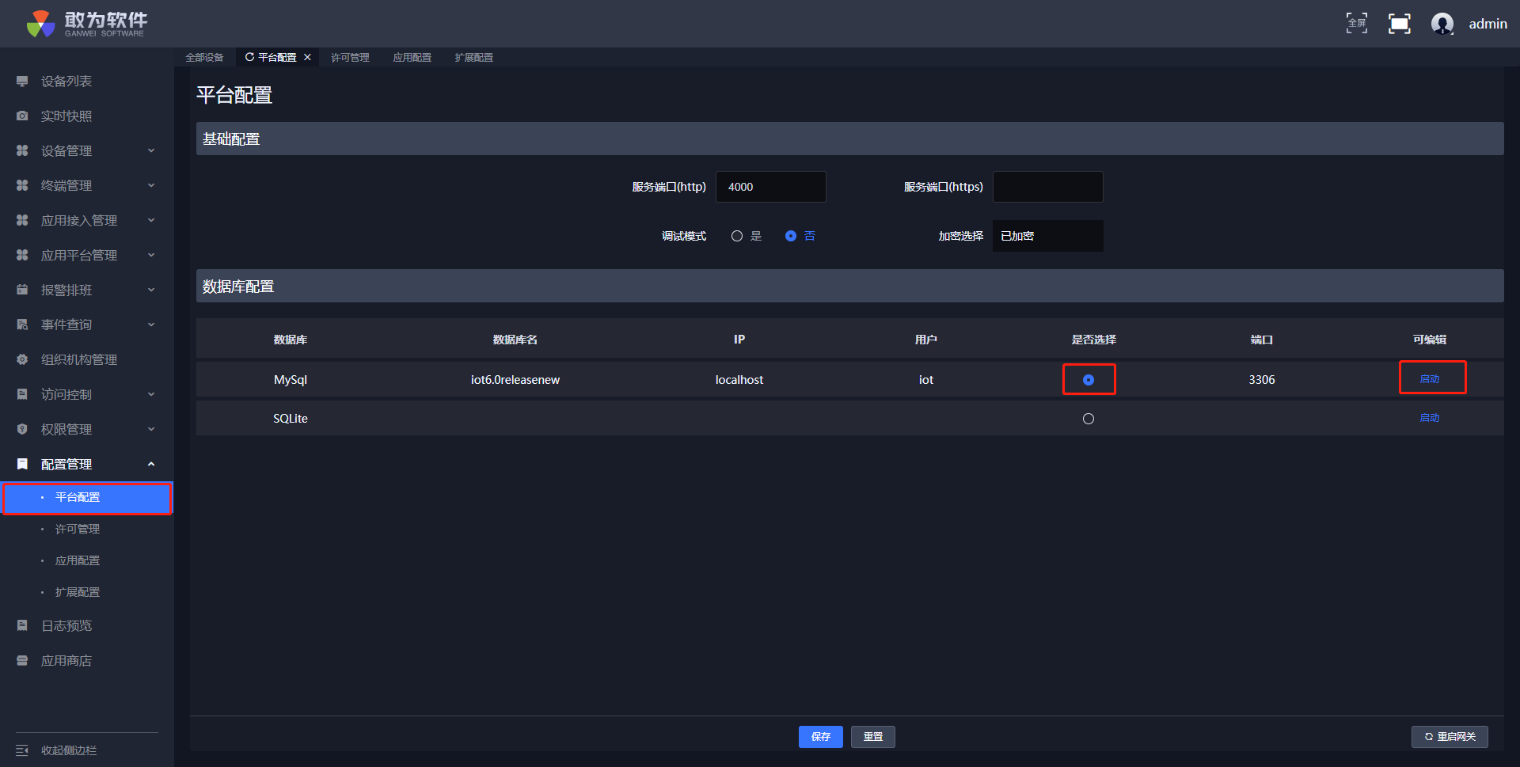1520x767 pixels.
Task: Click the iot6.0releasenew database name cell
Action: point(515,380)
